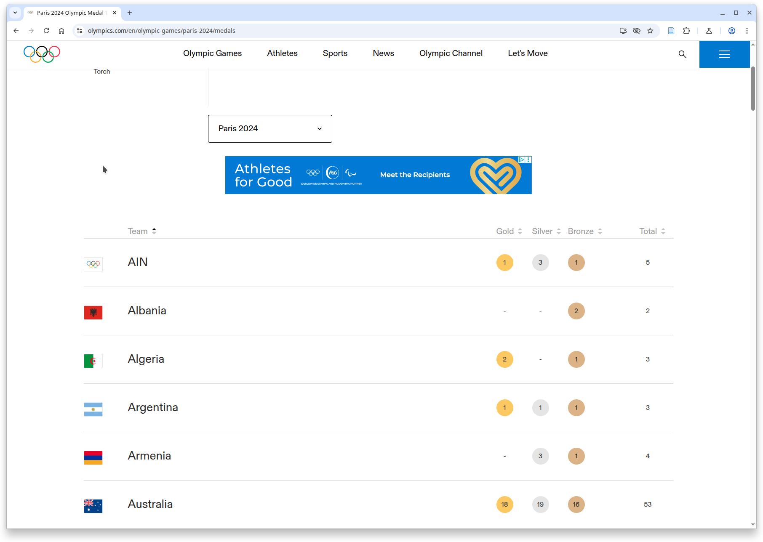Click the AIN Olympic flag icon
Screen dimensions: 763x542
93,264
